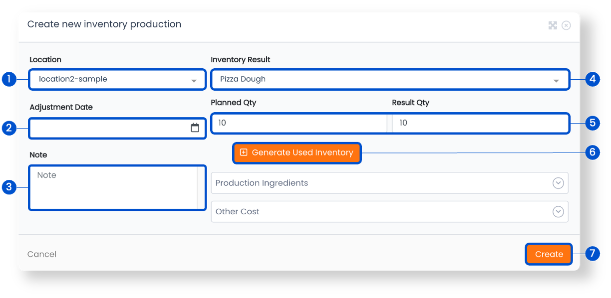
Task: Click the Other Cost circled chevron icon
Action: pyautogui.click(x=558, y=212)
